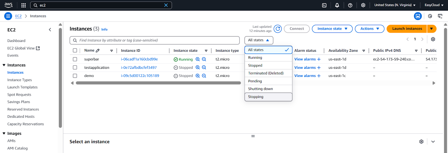Launch the CloudShell terminal icon
Viewport: 448px width, 153px height.
[x=324, y=5]
